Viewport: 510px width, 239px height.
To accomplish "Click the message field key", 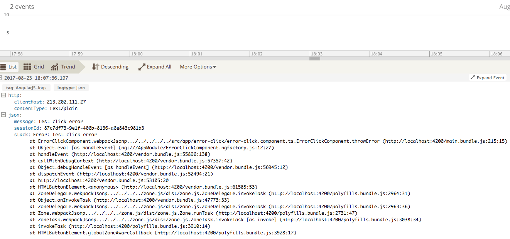I will coord(25,122).
